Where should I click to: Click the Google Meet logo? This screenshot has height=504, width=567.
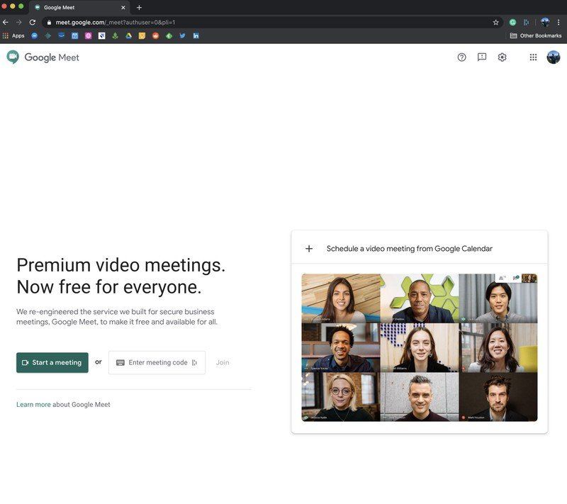coord(43,57)
